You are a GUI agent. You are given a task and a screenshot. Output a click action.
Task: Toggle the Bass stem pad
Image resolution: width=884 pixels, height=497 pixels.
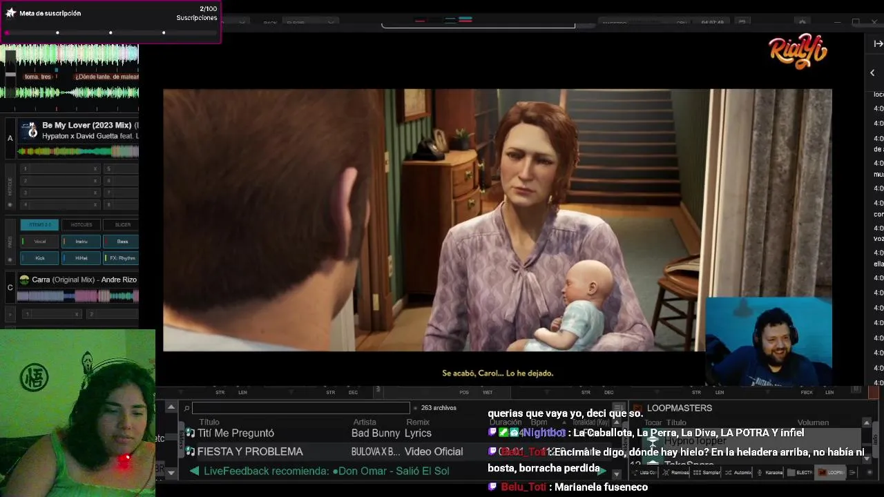(122, 241)
